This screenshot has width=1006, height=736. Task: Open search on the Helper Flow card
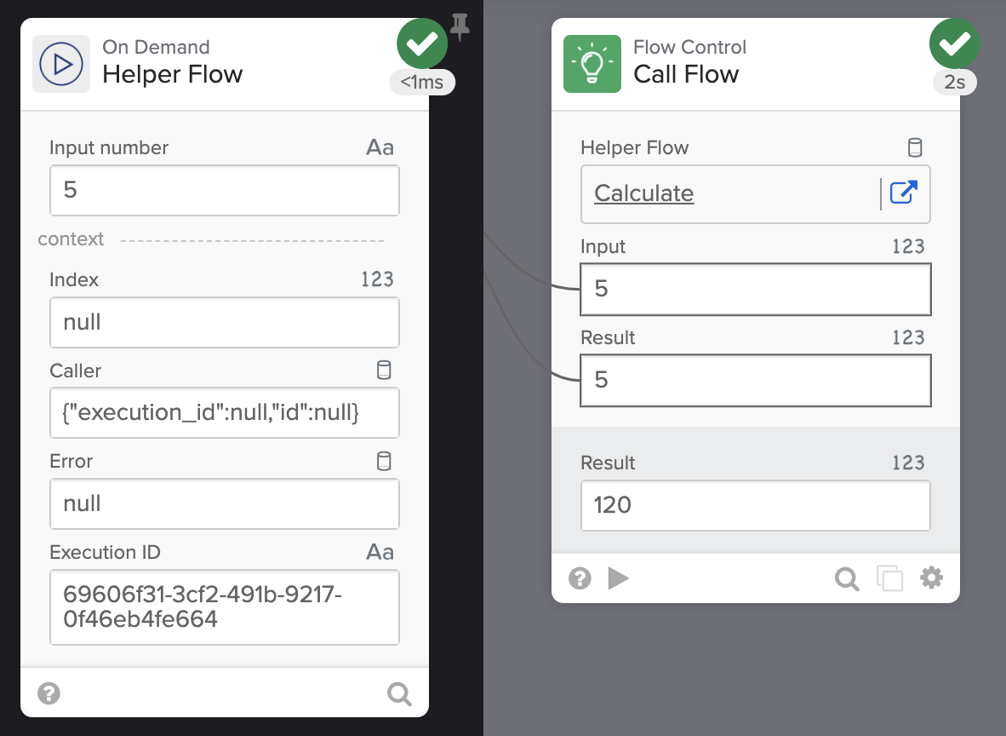tap(398, 693)
